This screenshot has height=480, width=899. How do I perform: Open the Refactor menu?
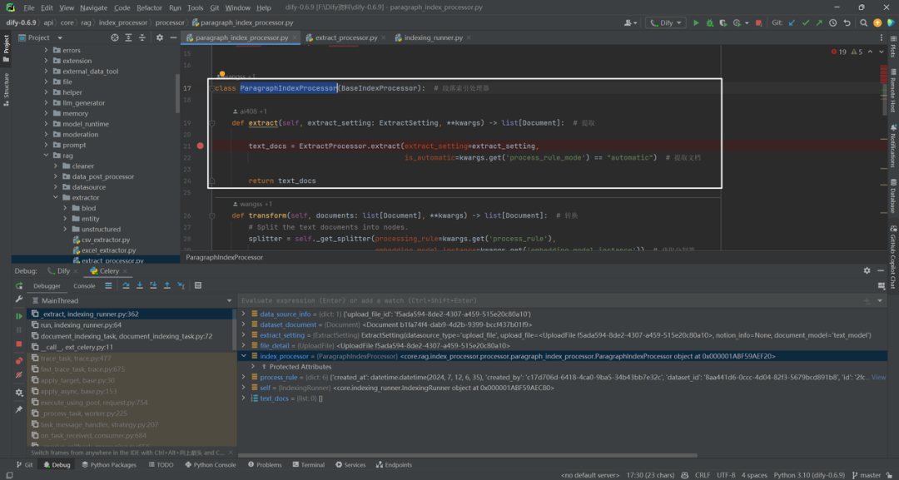click(149, 8)
